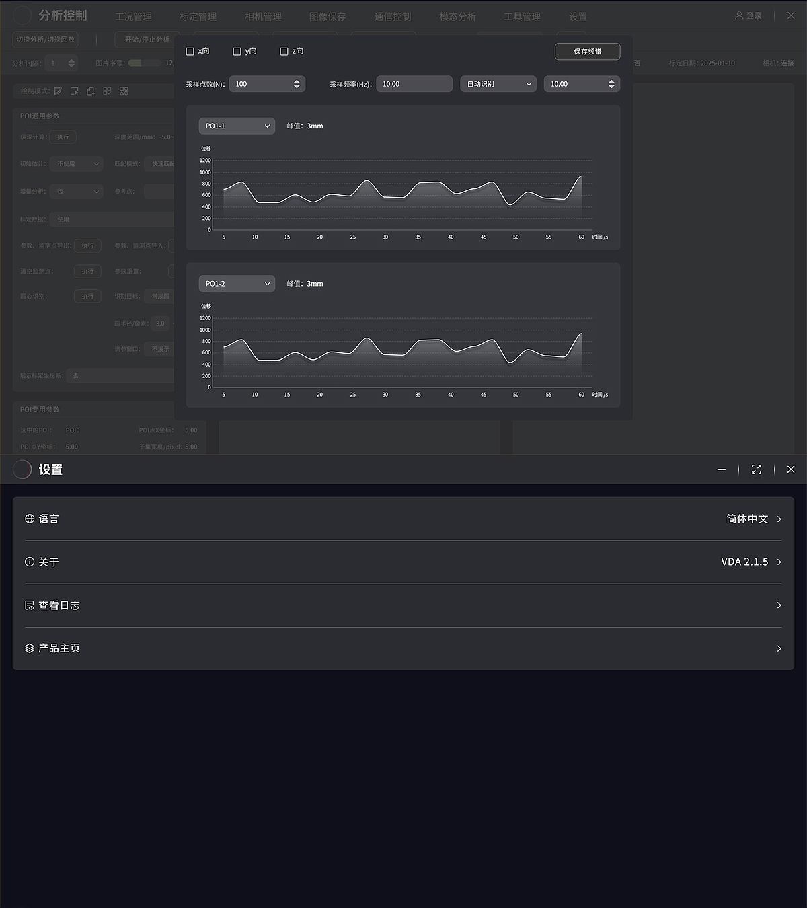Viewport: 807px width, 908px height.
Task: Click the info icon beside 关于
Action: [x=30, y=562]
